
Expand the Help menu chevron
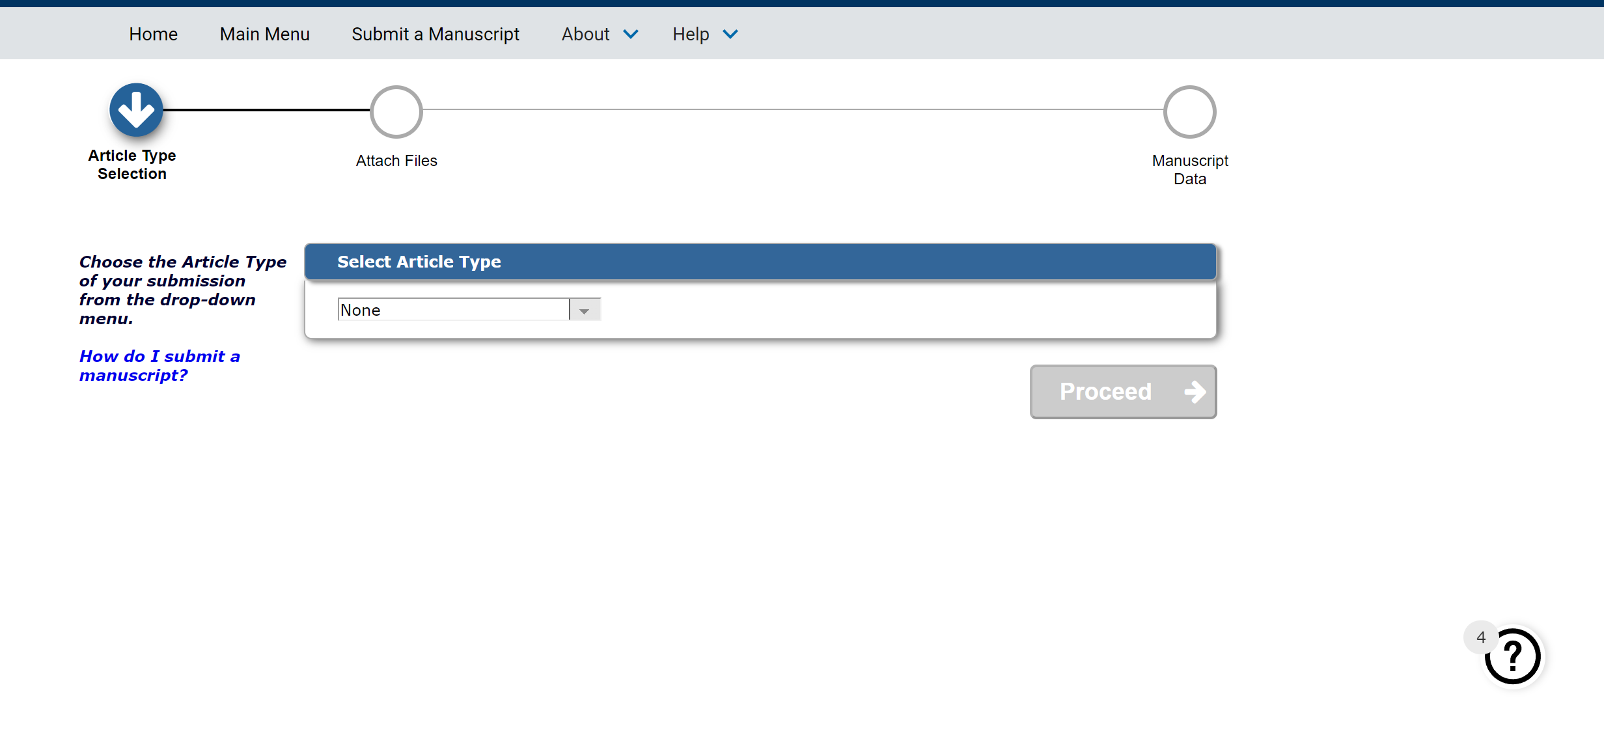point(730,35)
